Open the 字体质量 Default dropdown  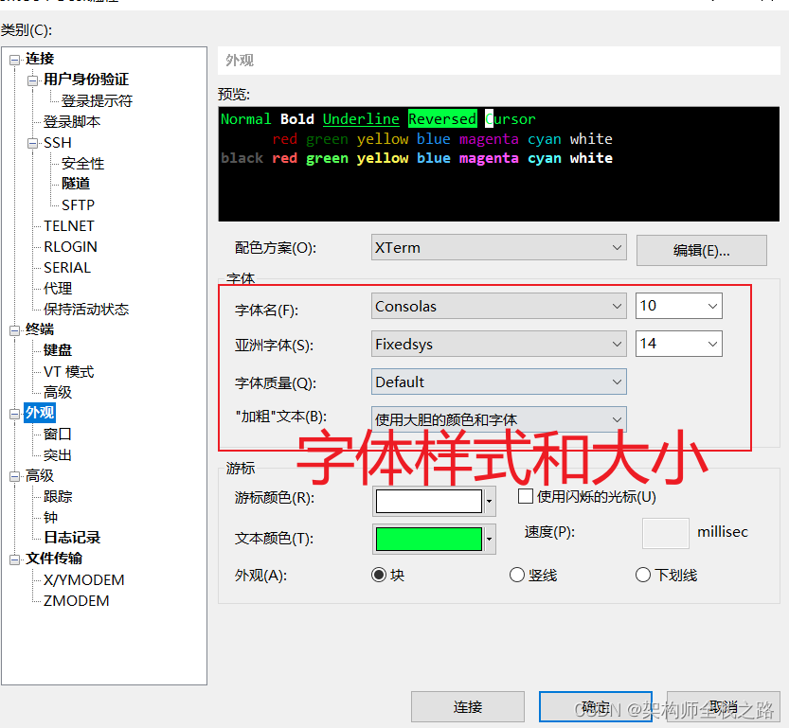tap(498, 382)
